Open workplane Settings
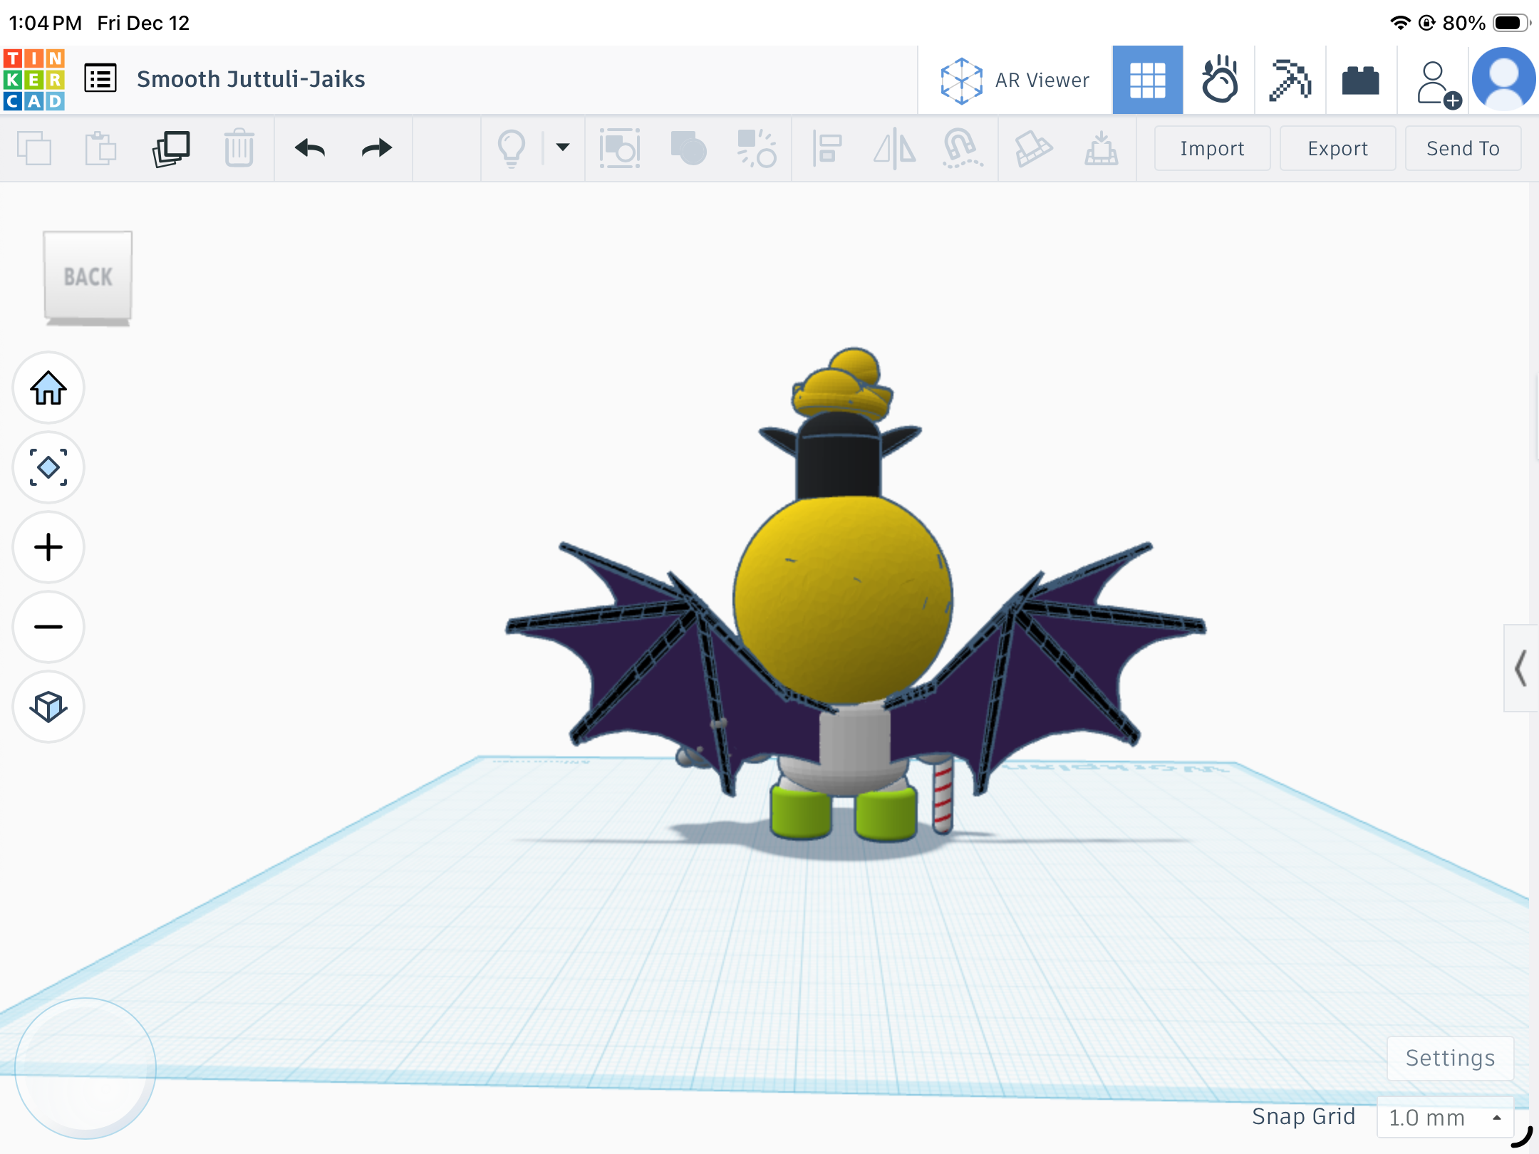This screenshot has height=1154, width=1539. click(1450, 1058)
